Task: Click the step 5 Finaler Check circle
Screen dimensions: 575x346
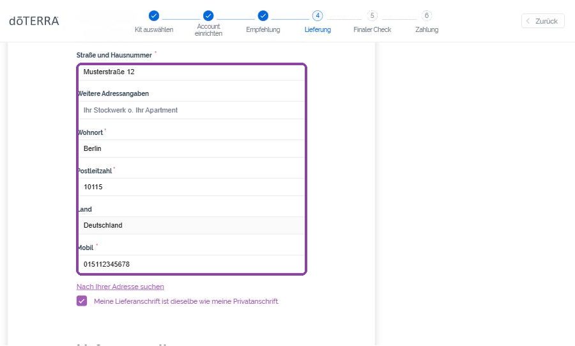Action: click(x=372, y=16)
